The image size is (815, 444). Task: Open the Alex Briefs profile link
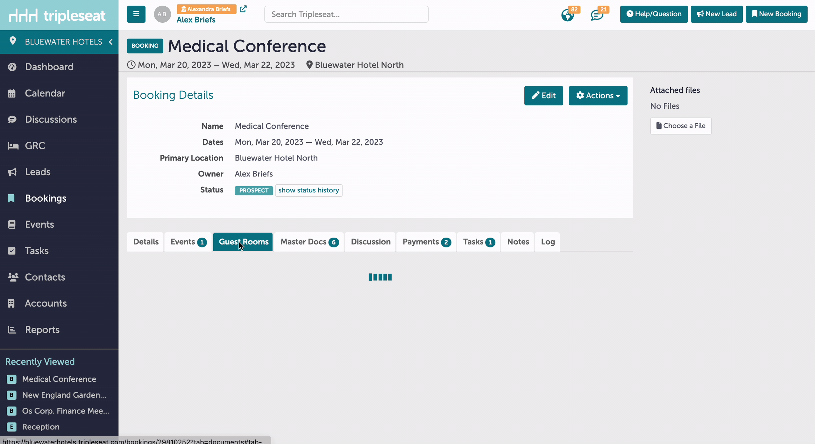tap(196, 20)
